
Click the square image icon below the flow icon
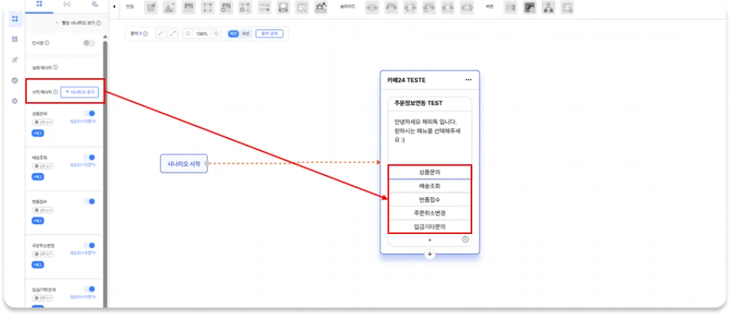(15, 39)
